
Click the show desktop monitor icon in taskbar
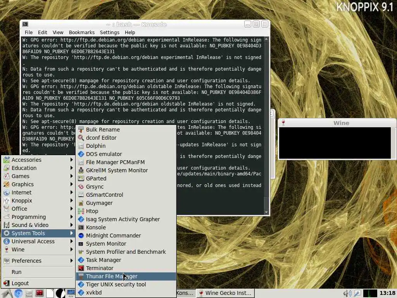[x=71, y=293]
